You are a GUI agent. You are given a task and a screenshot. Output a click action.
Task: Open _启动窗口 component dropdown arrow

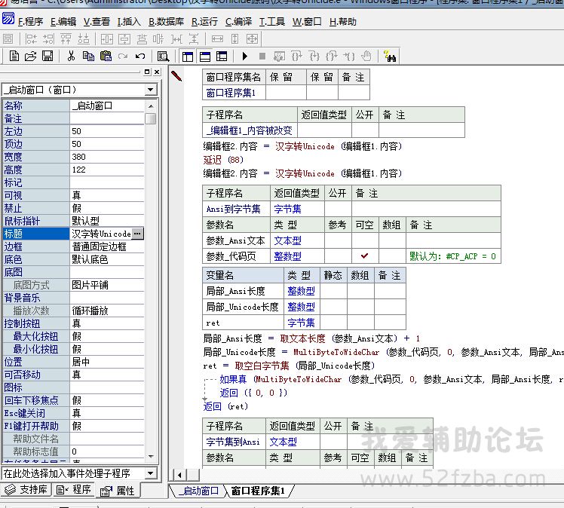(x=151, y=90)
